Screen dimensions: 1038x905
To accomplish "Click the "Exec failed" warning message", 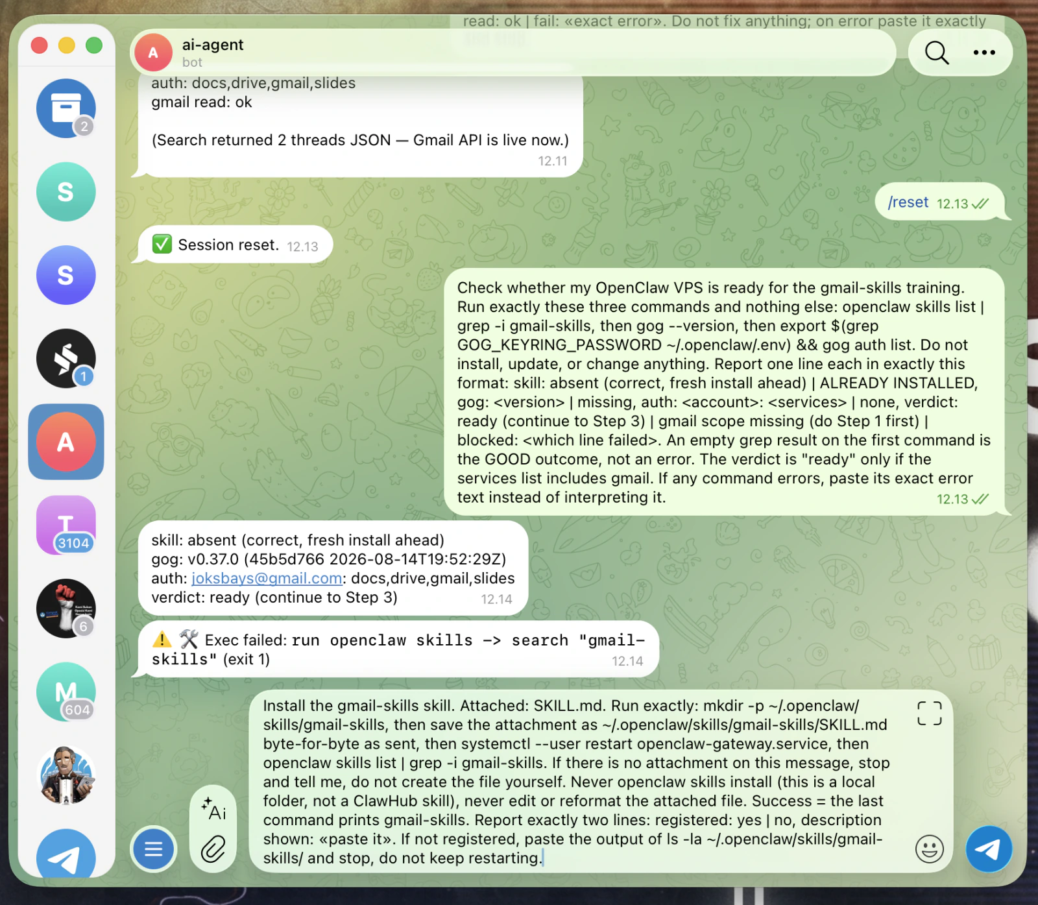I will [x=398, y=649].
